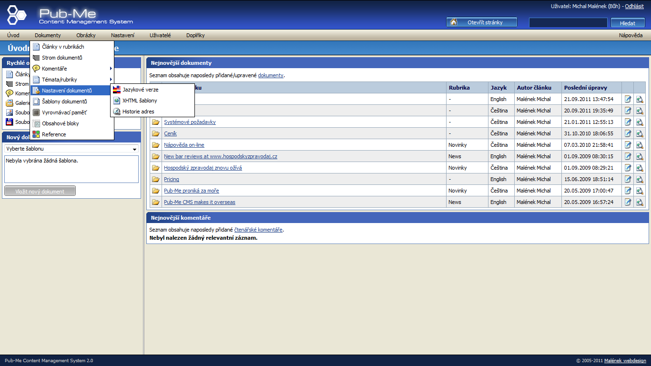Open the Vyberte šablonu template dropdown
The width and height of the screenshot is (651, 366).
click(71, 149)
